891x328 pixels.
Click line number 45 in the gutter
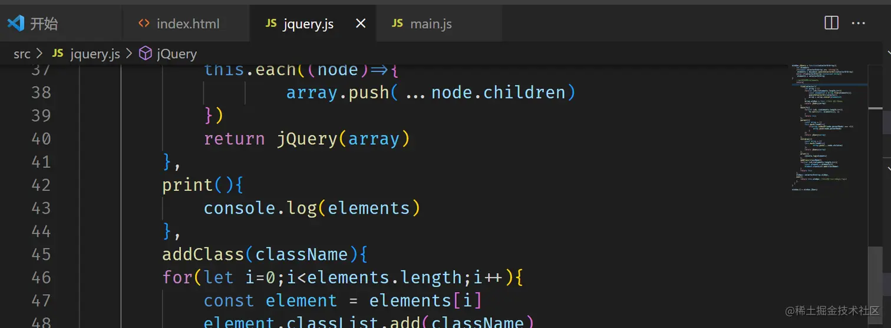[41, 254]
